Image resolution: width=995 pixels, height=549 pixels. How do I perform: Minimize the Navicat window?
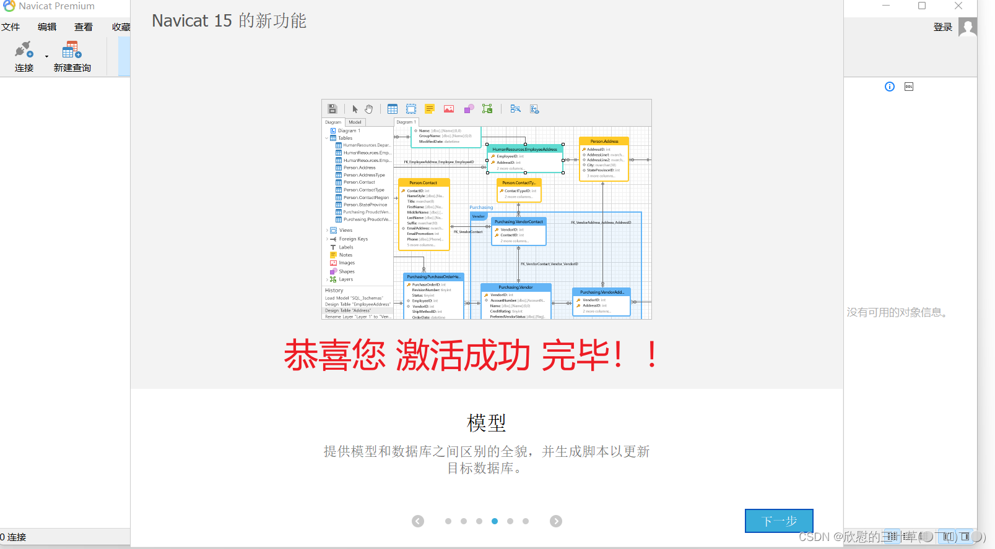click(886, 6)
